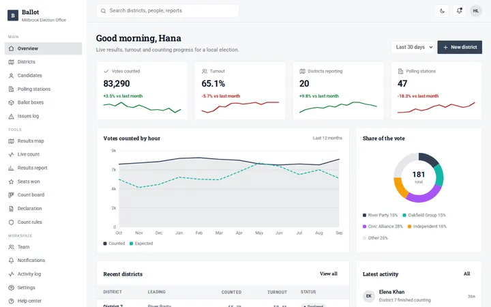Click the Live count pulse icon
491x307 pixels.
coord(12,154)
